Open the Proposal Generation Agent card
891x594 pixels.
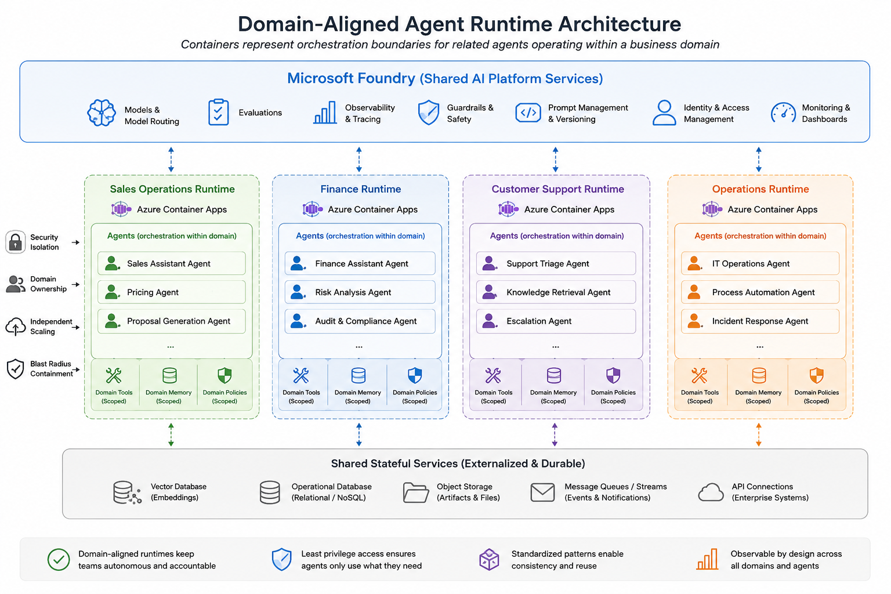pyautogui.click(x=172, y=321)
